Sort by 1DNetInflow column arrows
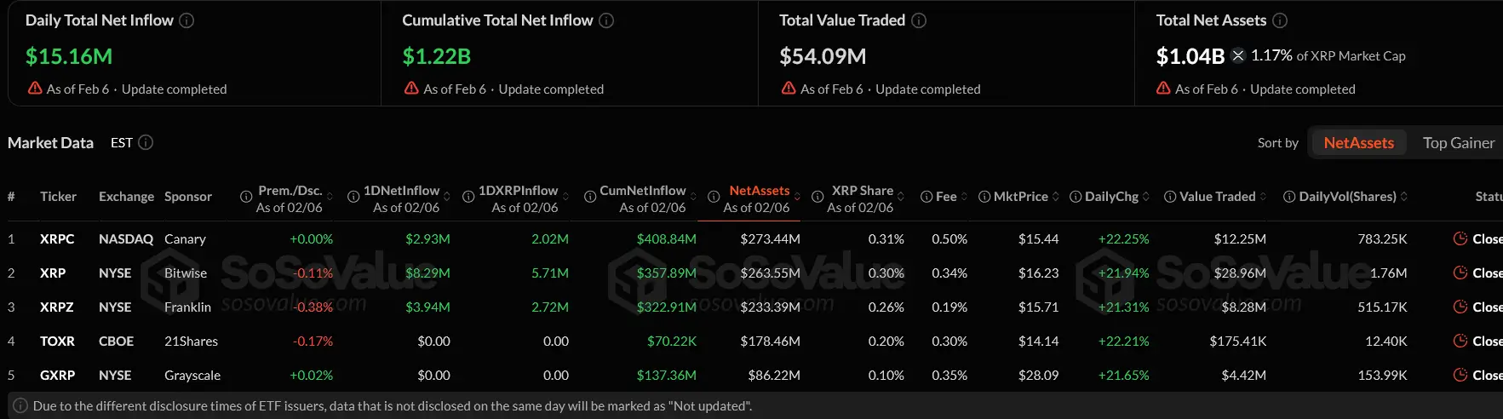Viewport: 1503px width, 419px height. pyautogui.click(x=447, y=197)
